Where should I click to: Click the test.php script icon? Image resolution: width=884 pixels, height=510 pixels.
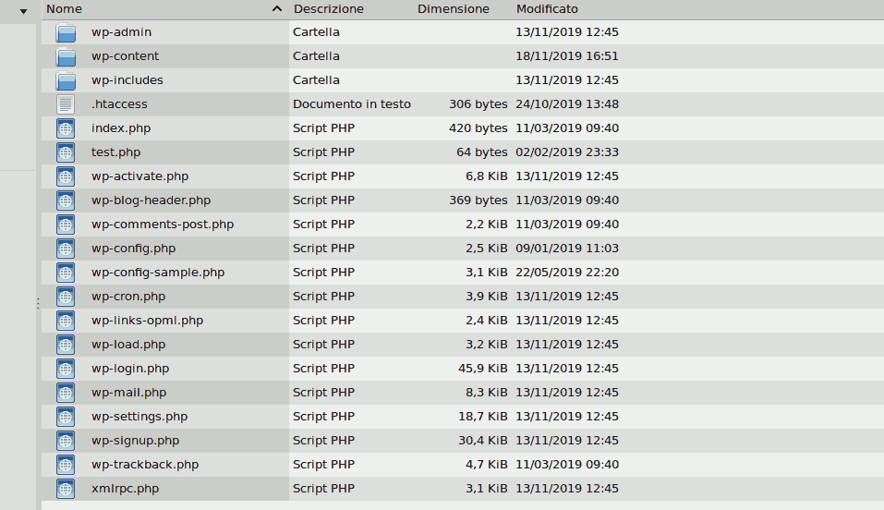[66, 152]
